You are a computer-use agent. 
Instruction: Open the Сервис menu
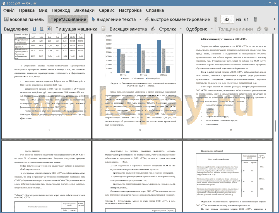pos(107,10)
